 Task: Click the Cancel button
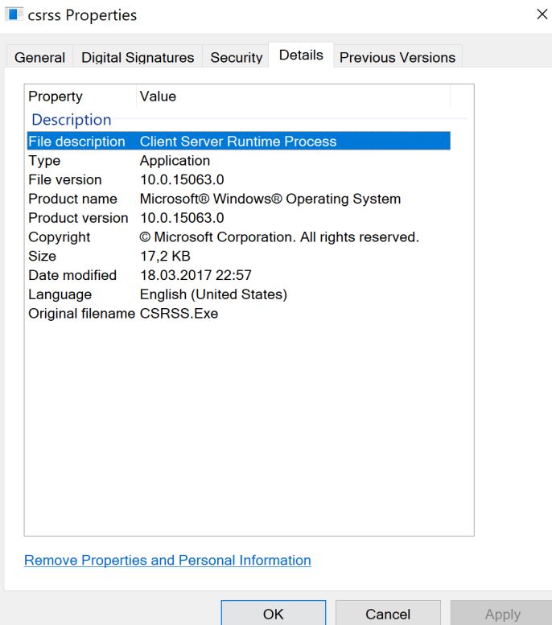(388, 614)
